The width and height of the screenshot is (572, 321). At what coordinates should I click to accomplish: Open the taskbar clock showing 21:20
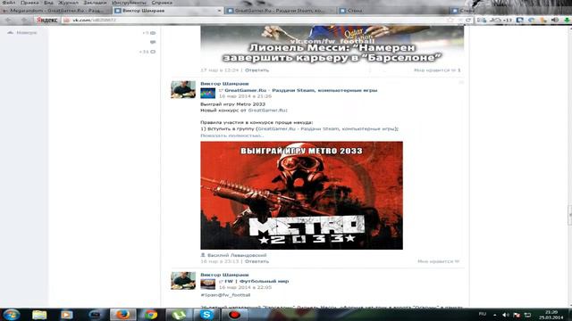click(551, 315)
